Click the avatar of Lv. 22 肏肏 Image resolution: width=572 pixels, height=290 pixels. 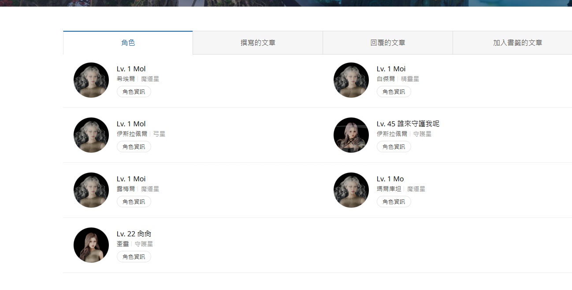click(91, 245)
